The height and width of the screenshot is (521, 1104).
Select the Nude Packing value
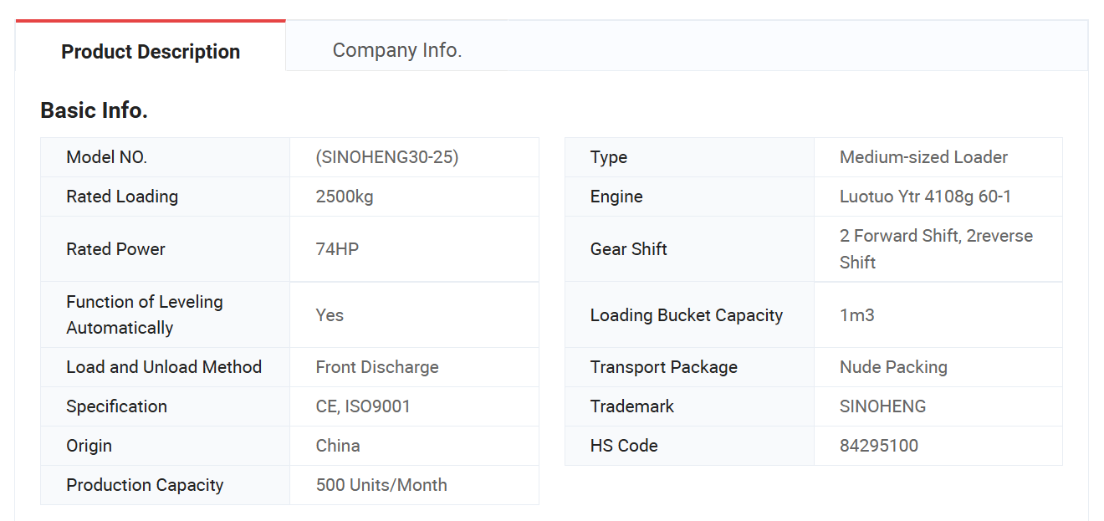(x=893, y=367)
